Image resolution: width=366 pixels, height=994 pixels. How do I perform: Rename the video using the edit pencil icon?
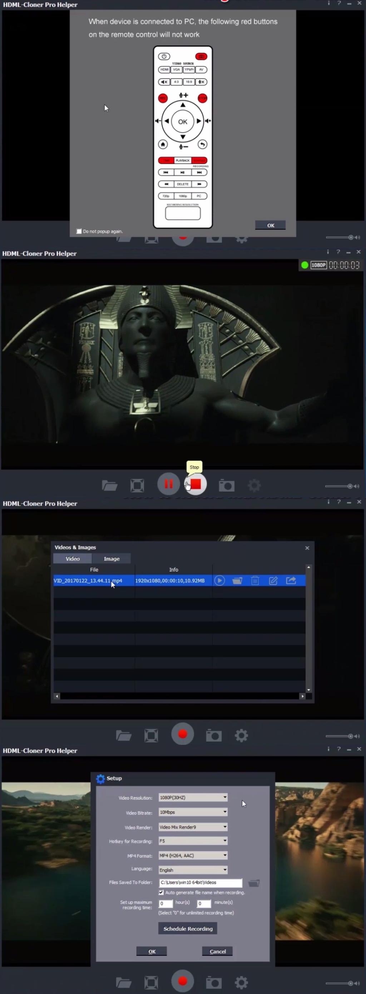(x=273, y=581)
